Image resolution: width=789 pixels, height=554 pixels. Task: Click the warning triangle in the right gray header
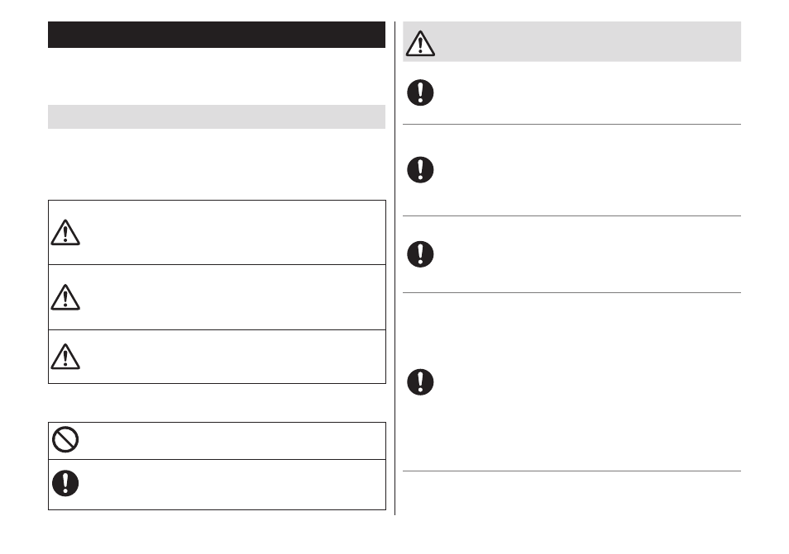(x=420, y=43)
